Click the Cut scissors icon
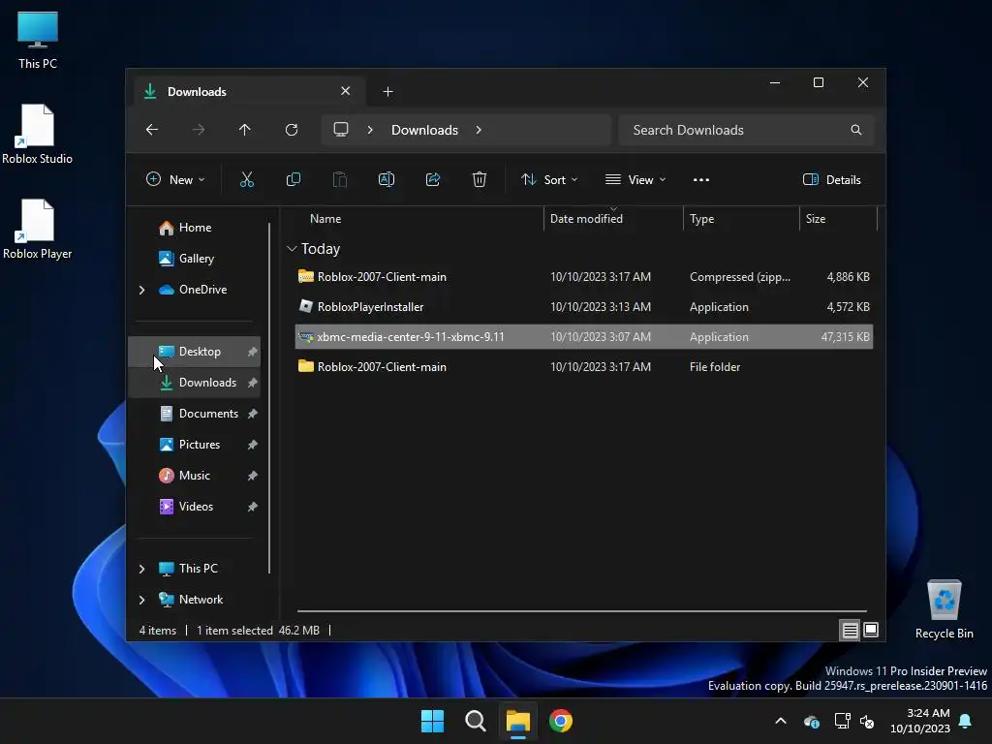This screenshot has width=992, height=744. tap(247, 179)
